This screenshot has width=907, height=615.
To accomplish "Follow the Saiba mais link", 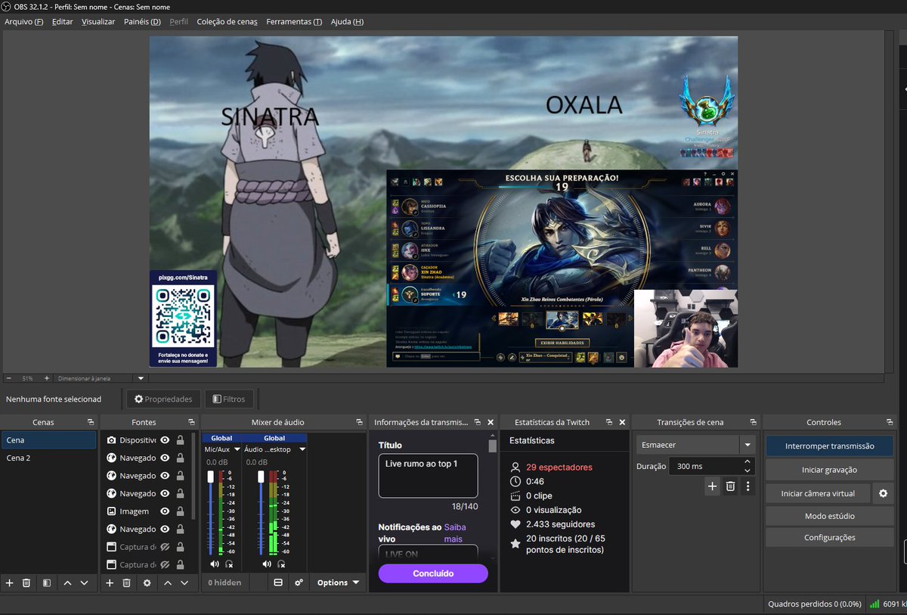I will point(453,533).
